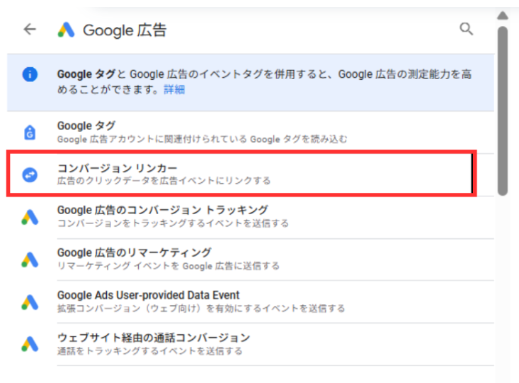
Task: Select Google 広告のコンバージョン トラッキング
Action: tap(163, 210)
